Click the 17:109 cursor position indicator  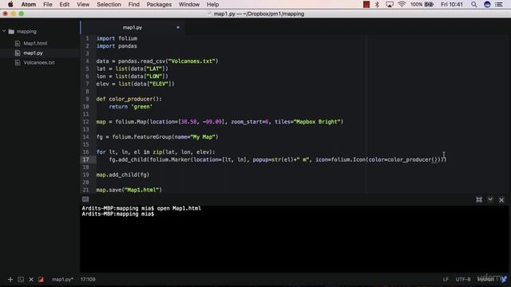coord(88,280)
